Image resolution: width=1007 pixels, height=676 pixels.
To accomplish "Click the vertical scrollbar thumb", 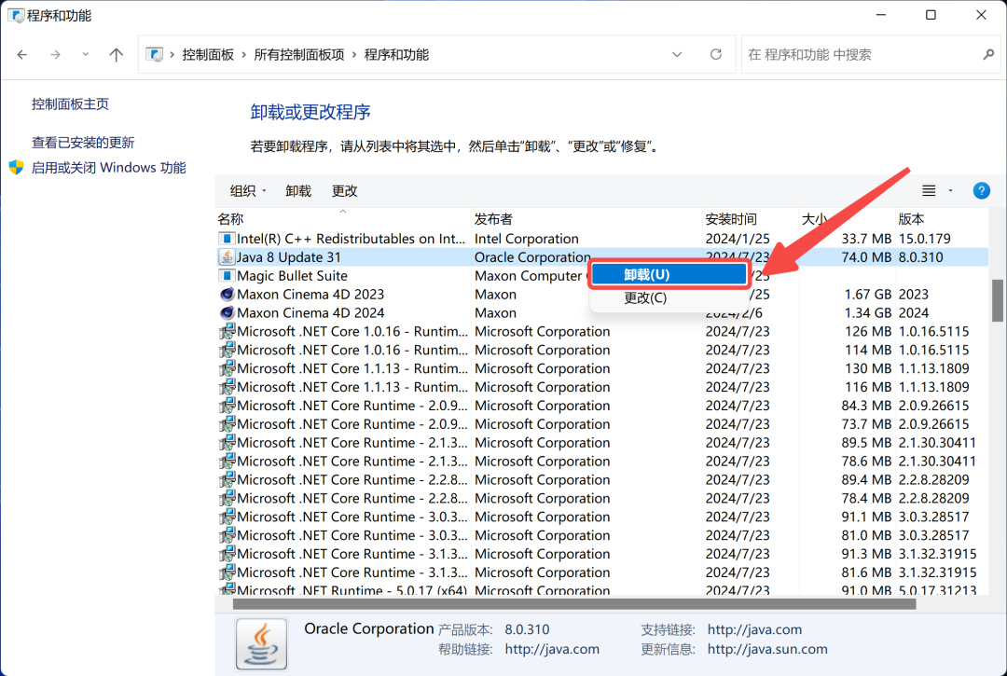I will [997, 300].
